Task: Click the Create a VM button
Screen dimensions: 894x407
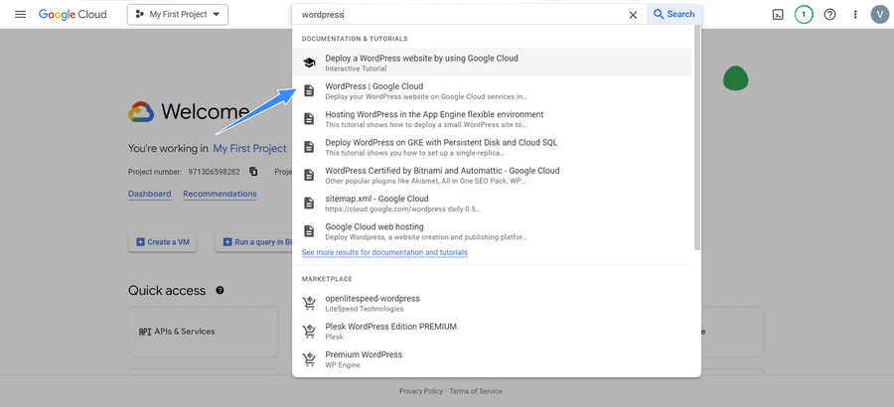Action: pos(163,242)
